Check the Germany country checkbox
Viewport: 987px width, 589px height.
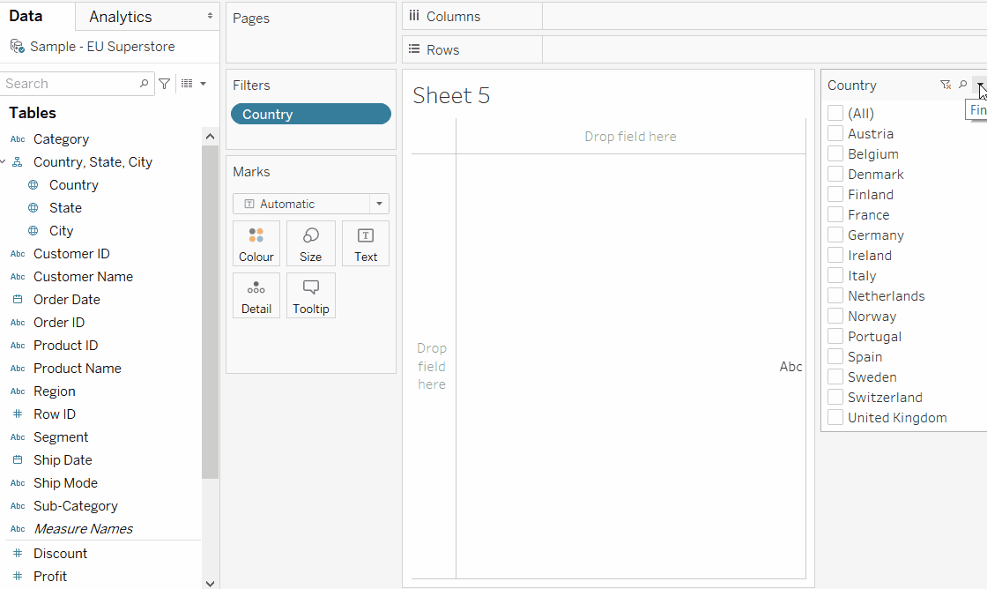tap(834, 235)
